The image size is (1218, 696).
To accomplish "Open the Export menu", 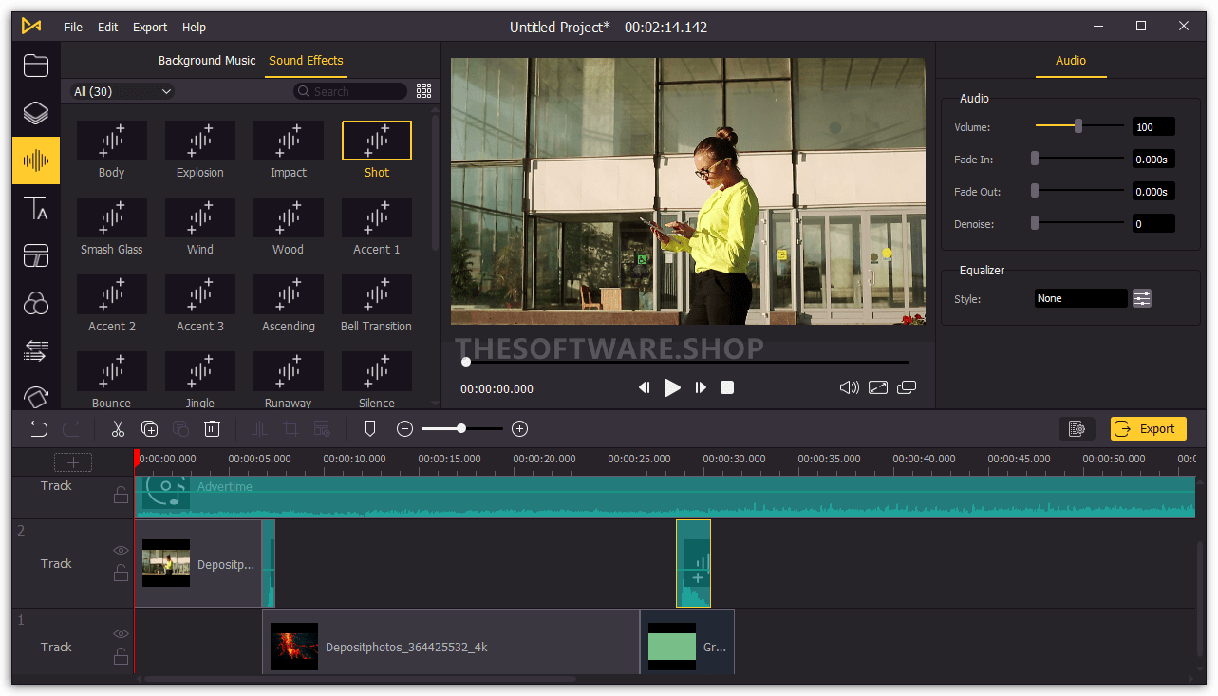I will (x=150, y=27).
